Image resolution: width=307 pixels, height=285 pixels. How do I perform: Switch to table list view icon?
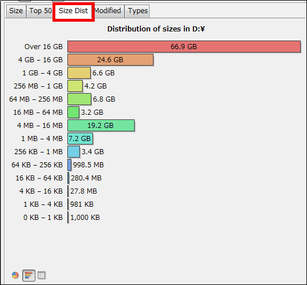pyautogui.click(x=41, y=275)
